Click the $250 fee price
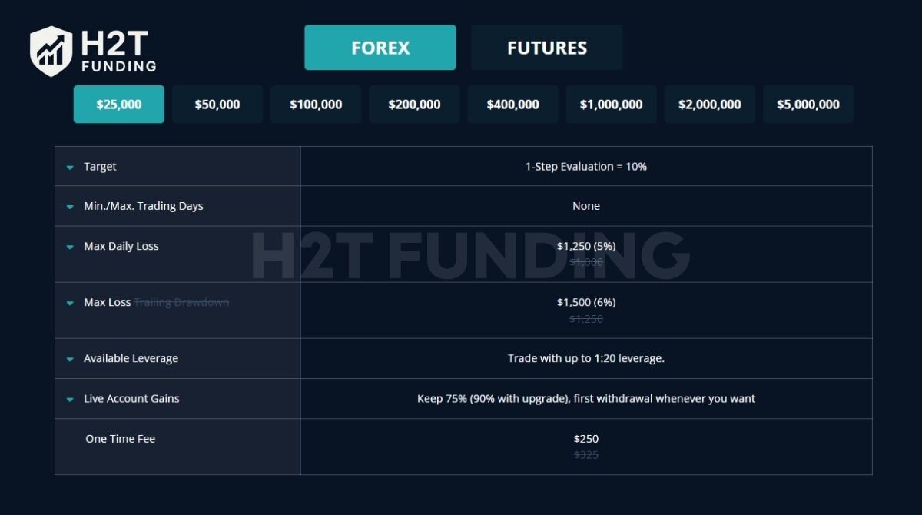 (585, 439)
